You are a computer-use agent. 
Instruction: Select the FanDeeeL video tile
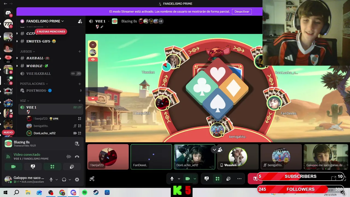pos(151,157)
